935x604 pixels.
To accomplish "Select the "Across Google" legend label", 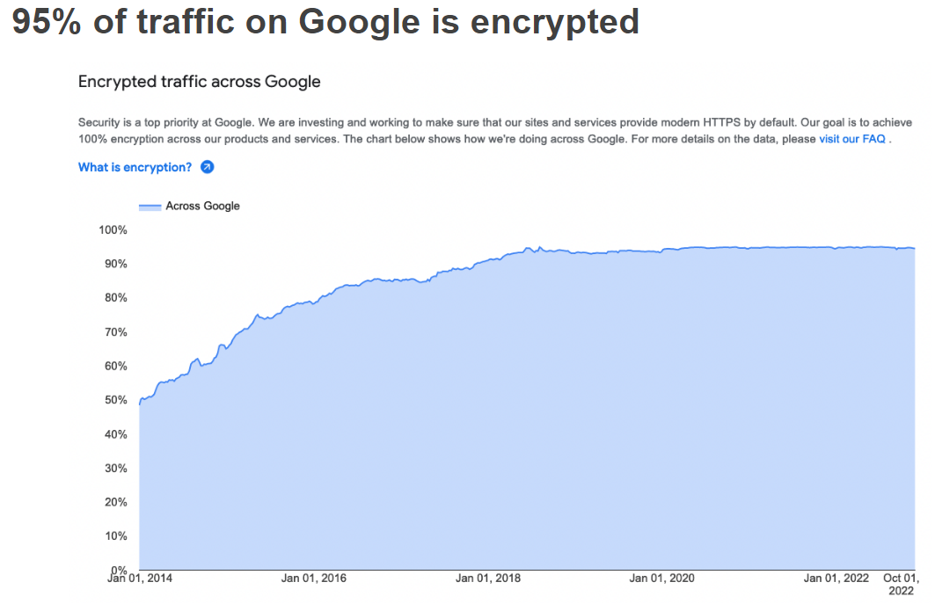I will pos(202,207).
